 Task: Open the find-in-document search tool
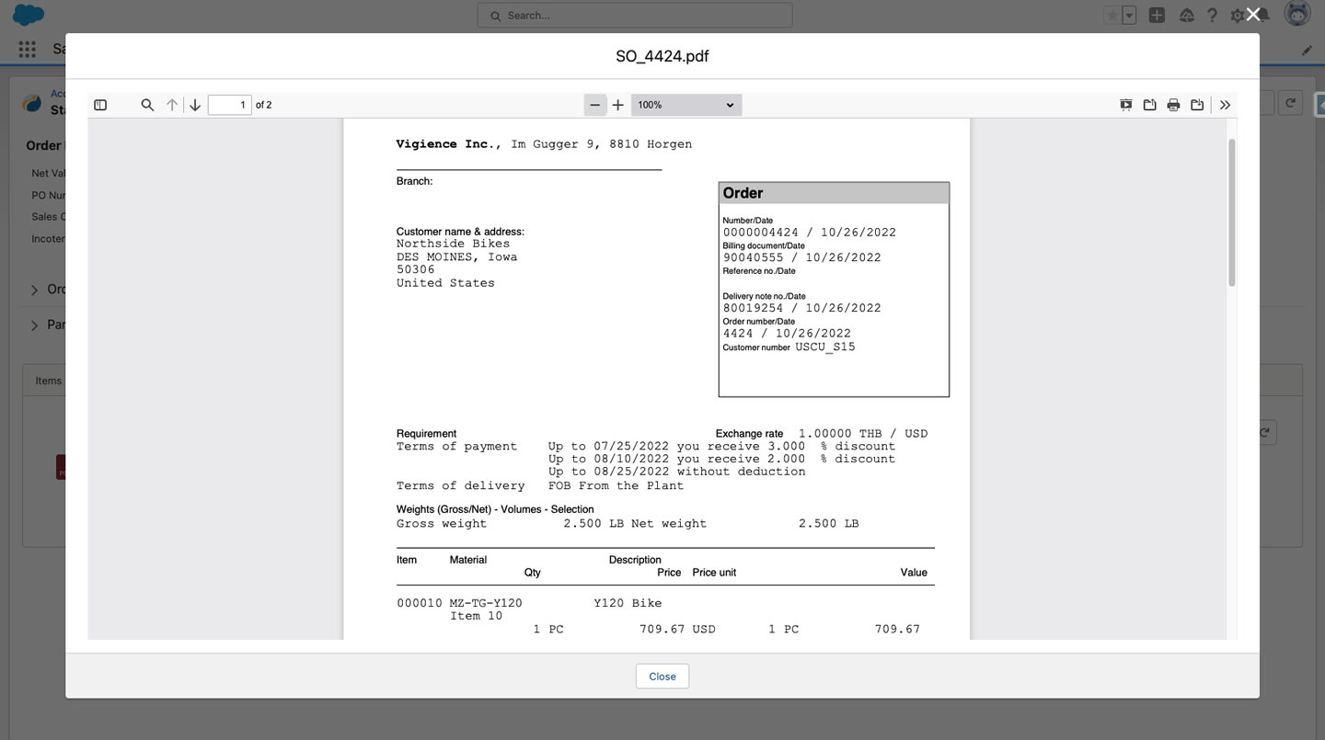tap(147, 105)
